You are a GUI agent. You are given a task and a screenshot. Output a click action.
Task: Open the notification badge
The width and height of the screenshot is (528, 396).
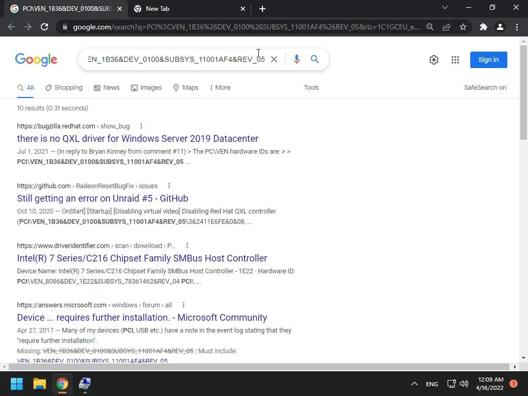click(x=514, y=384)
